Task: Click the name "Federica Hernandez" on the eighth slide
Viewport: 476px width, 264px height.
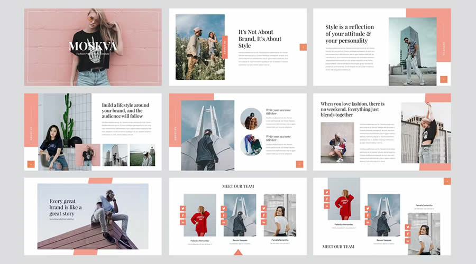Action: 200,241
